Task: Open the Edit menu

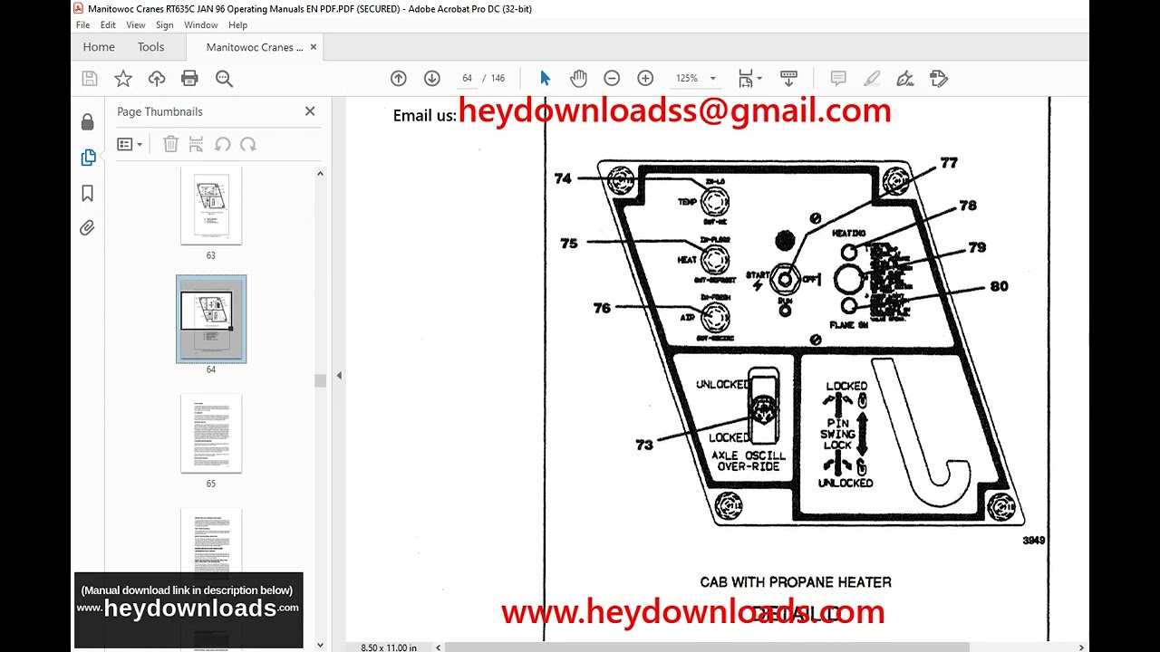Action: tap(108, 25)
